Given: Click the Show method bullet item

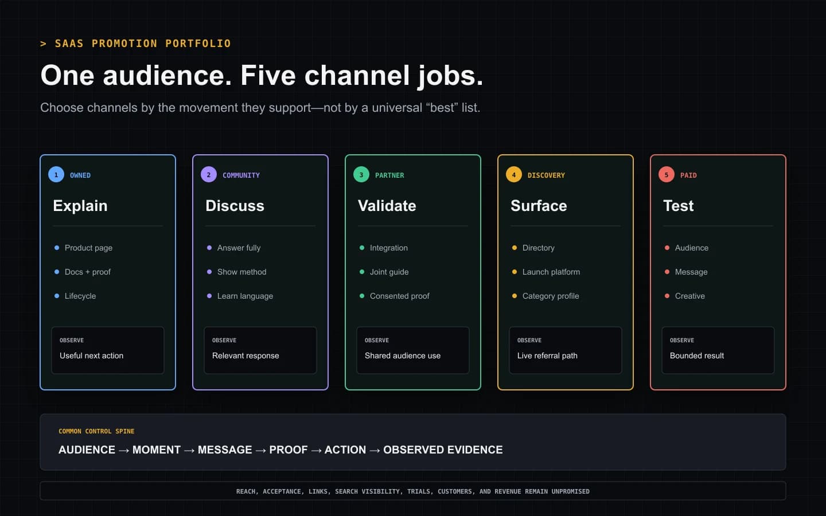Looking at the screenshot, I should (236, 272).
